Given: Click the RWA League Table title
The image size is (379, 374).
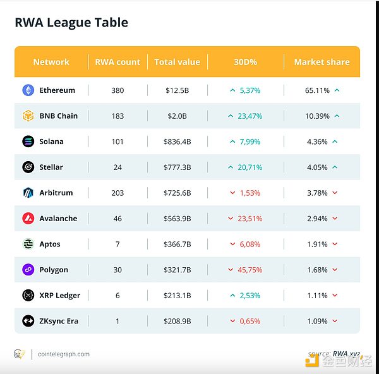Looking at the screenshot, I should pyautogui.click(x=71, y=23).
